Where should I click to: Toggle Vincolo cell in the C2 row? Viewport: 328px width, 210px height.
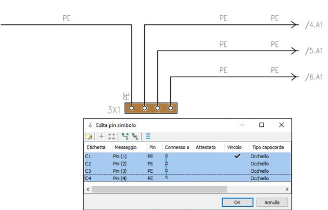(x=237, y=164)
